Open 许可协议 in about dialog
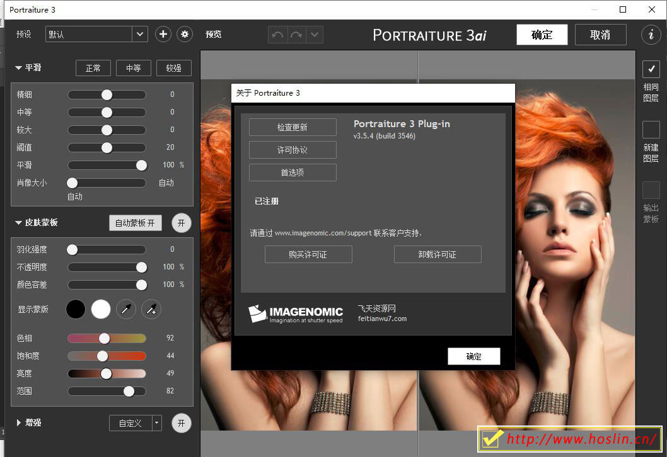Viewport: 667px width, 457px height. point(293,150)
